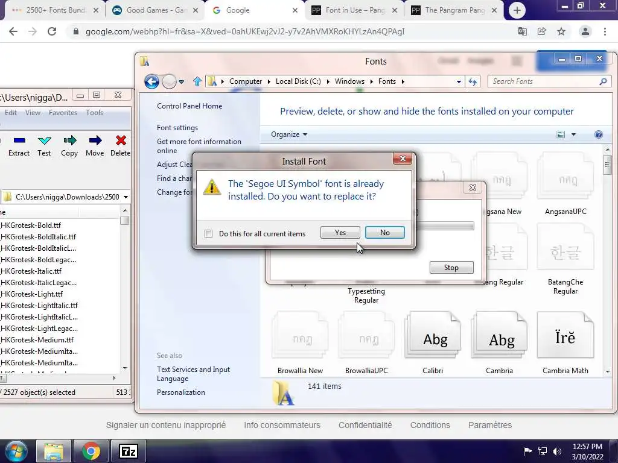Click Chrome's back navigation arrow
Image resolution: width=618 pixels, height=463 pixels.
coord(13,31)
